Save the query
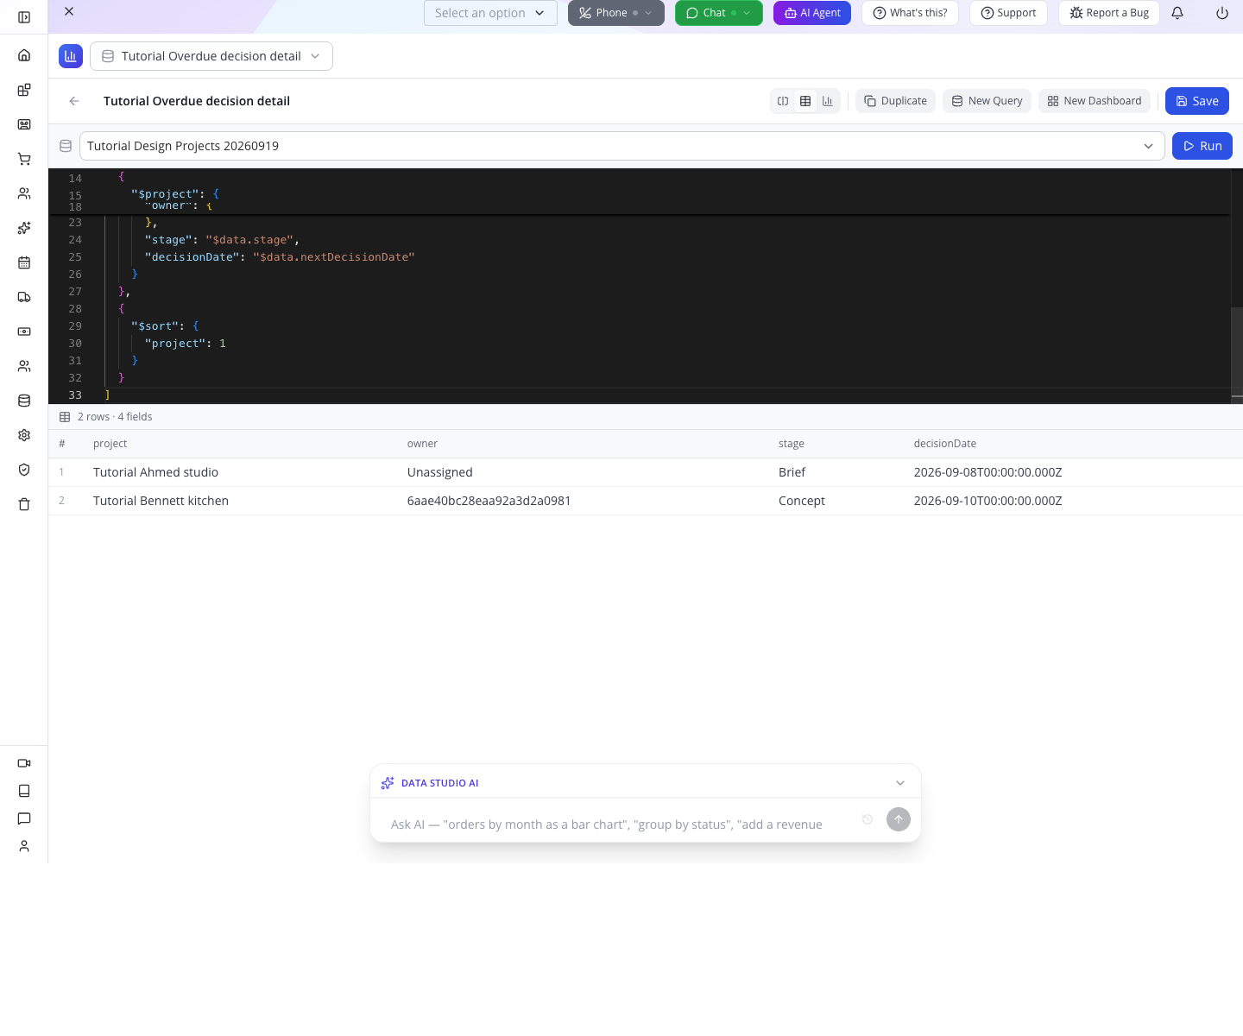This screenshot has height=1036, width=1243. pyautogui.click(x=1196, y=101)
